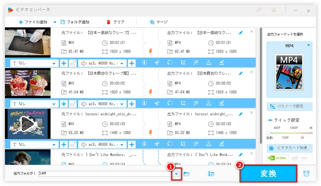The height and width of the screenshot is (186, 321).
Task: Open crop tool for 日本最古のクレープ屋 row
Action: coord(183,103)
